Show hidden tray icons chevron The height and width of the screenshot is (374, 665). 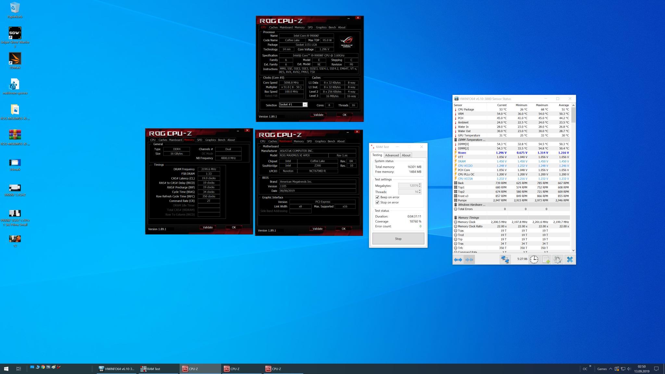[x=610, y=369]
